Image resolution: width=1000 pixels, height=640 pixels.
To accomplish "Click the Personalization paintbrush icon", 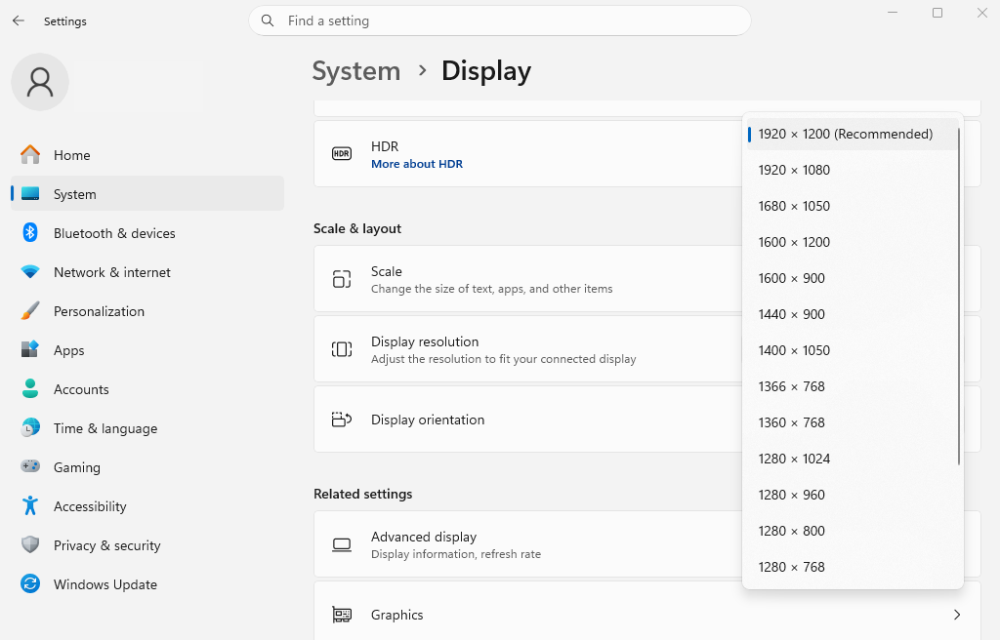I will point(30,311).
